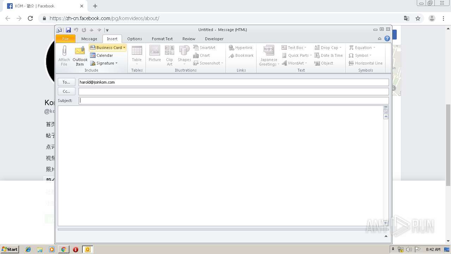Open Equation dropdown
The width and height of the screenshot is (451, 254).
(x=362, y=48)
